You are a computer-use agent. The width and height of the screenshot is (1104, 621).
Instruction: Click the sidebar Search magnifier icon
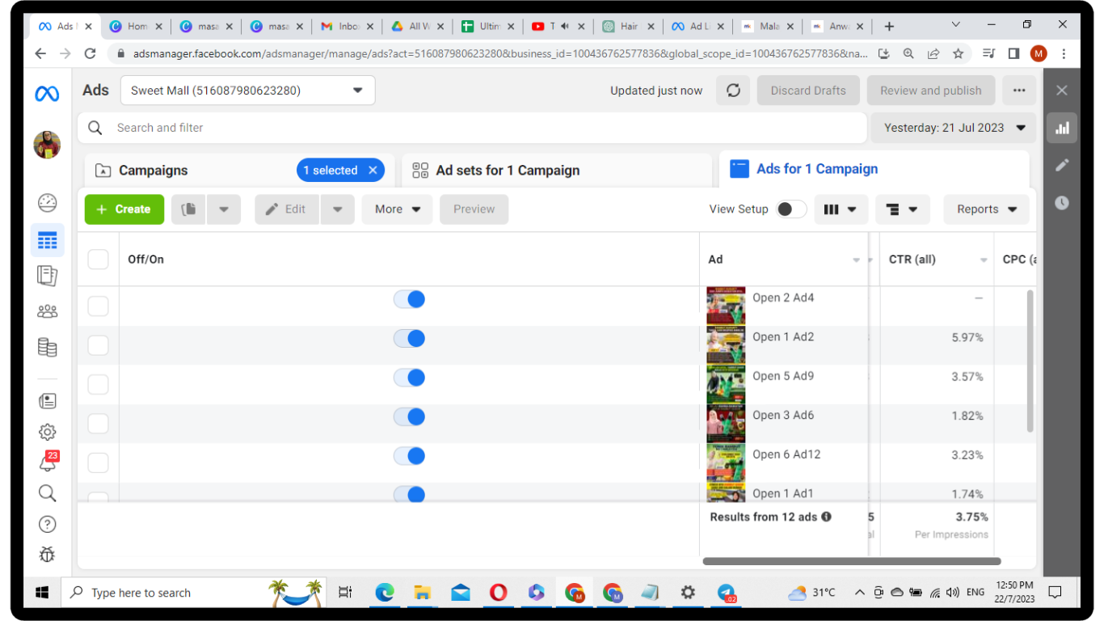(x=47, y=493)
